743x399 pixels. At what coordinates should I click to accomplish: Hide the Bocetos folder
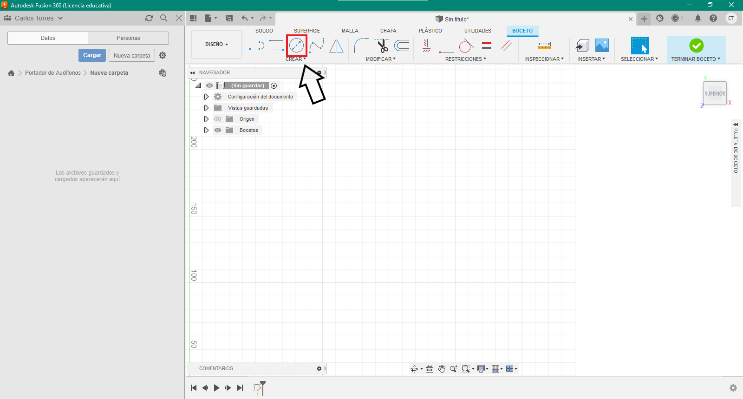coord(218,130)
